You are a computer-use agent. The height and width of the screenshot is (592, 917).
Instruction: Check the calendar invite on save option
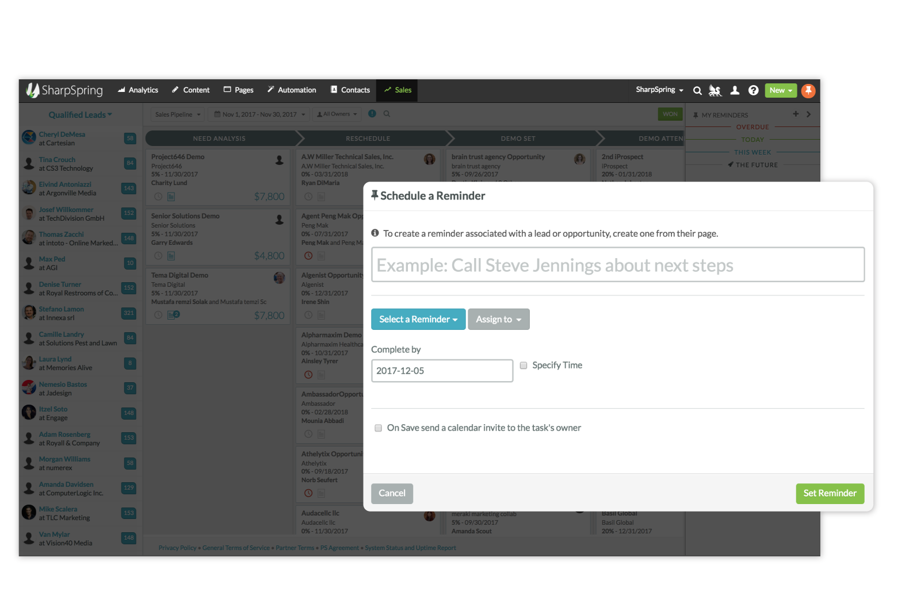click(379, 428)
